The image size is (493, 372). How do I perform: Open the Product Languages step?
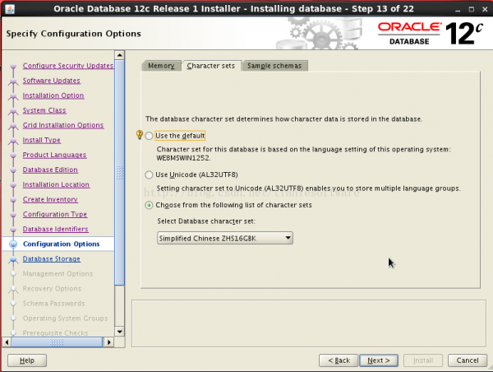54,155
